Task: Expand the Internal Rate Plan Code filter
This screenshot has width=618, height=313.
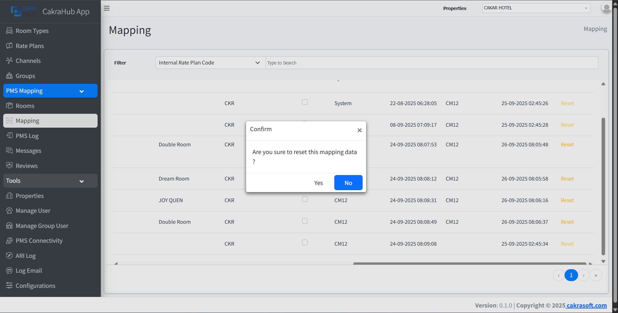Action: click(210, 63)
